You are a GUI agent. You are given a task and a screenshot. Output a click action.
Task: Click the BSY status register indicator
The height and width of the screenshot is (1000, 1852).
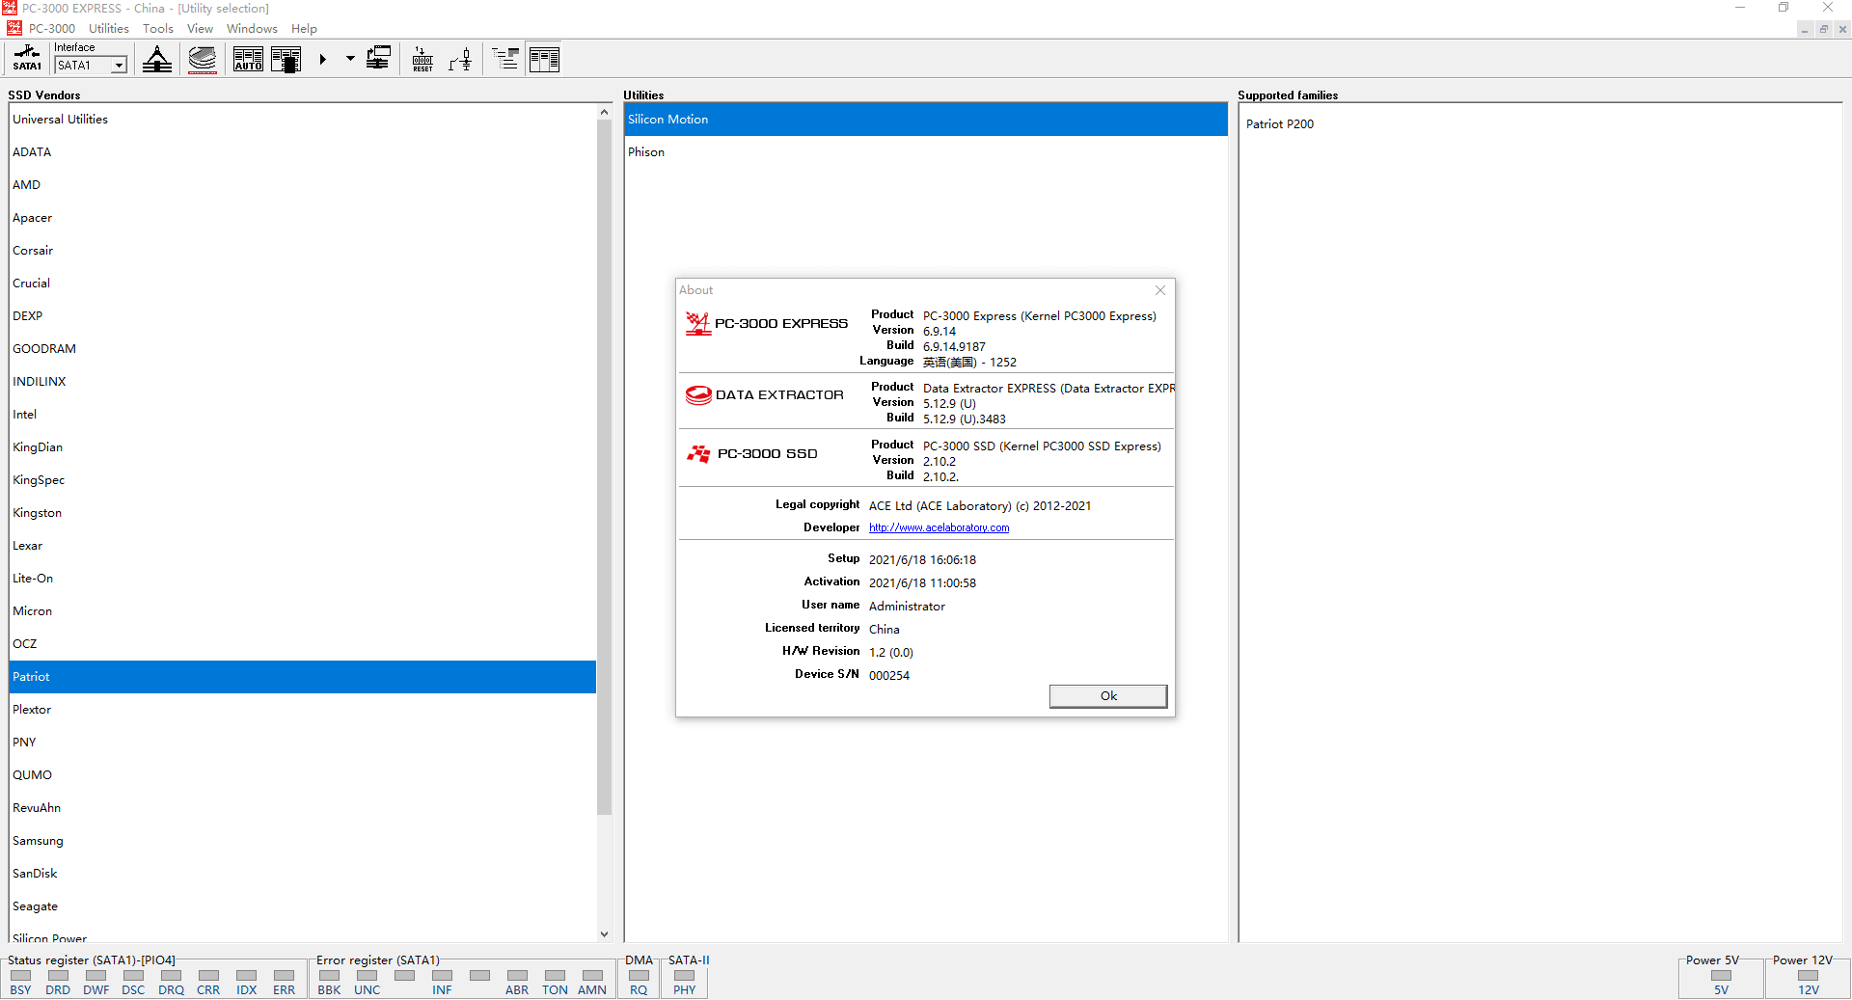coord(20,976)
